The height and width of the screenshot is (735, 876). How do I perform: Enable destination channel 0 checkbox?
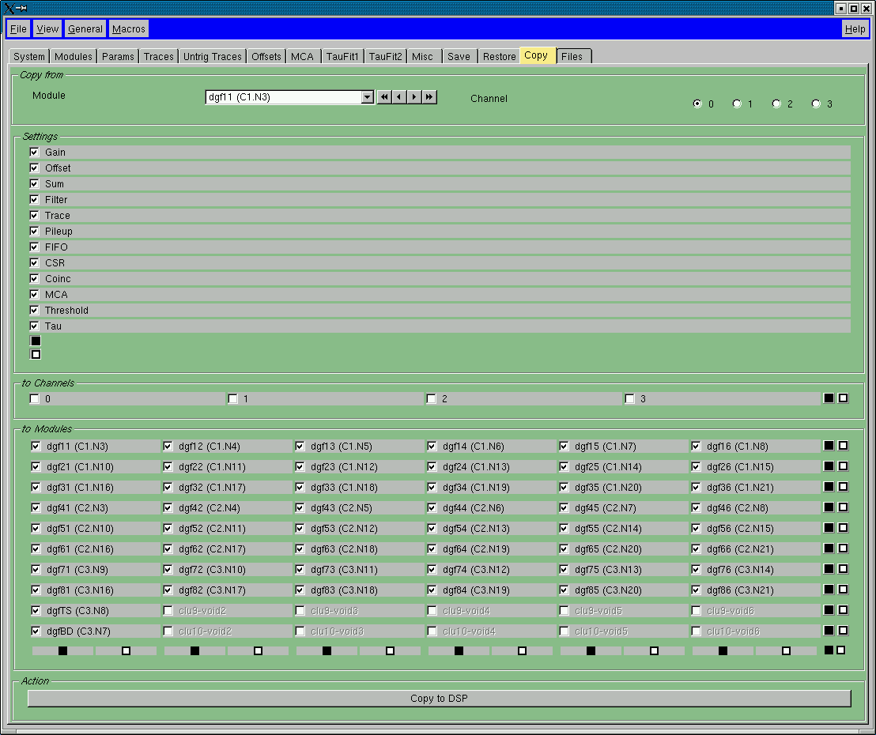pos(35,399)
